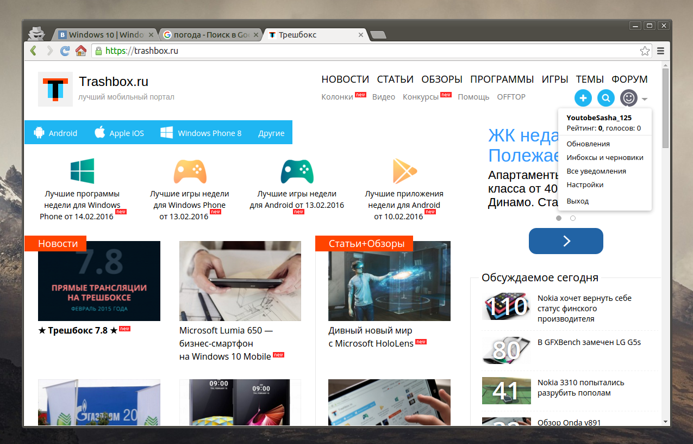Open site search magnifier icon

tap(606, 98)
